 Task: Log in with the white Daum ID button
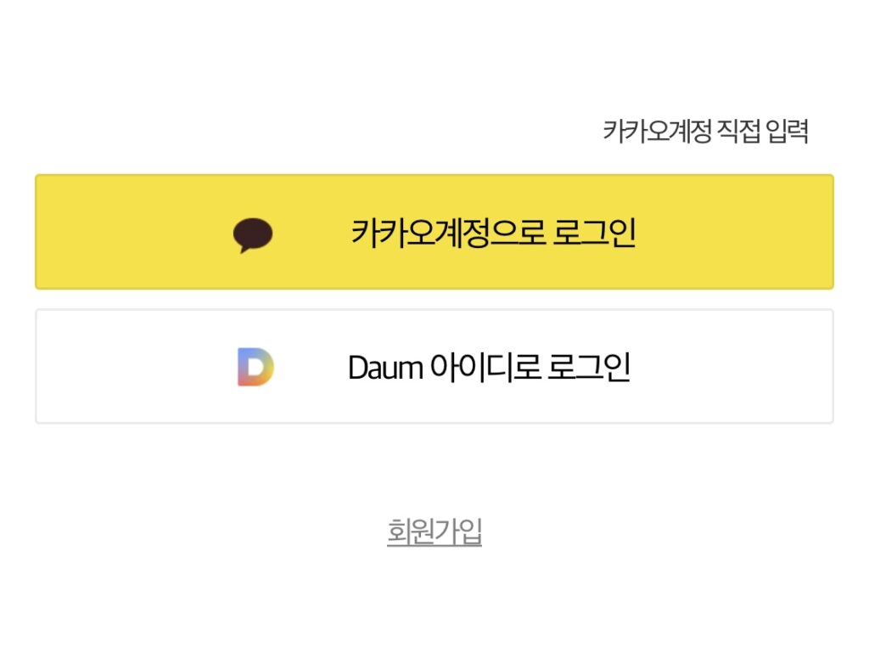(x=434, y=367)
